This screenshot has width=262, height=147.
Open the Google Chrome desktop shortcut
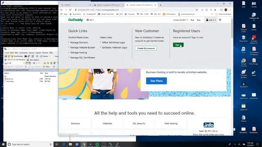tap(244, 62)
